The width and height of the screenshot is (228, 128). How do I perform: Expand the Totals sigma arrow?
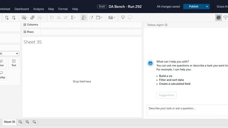(x=75, y=17)
